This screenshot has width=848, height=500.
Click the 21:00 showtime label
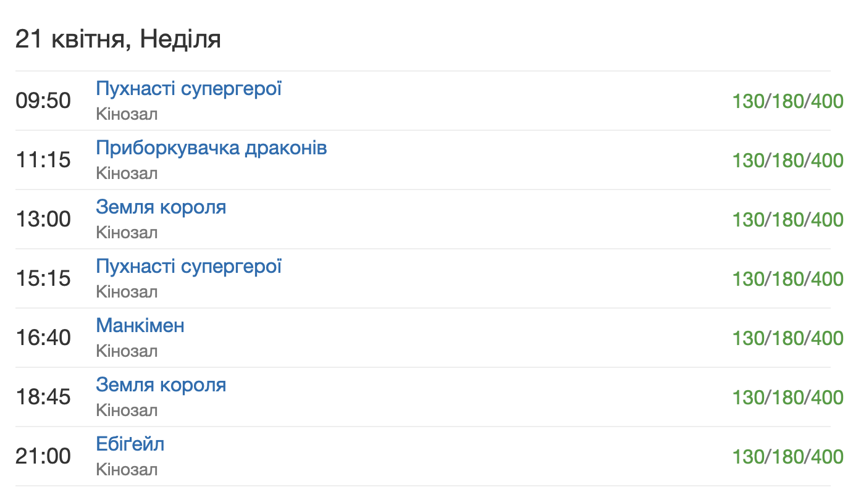coord(43,456)
